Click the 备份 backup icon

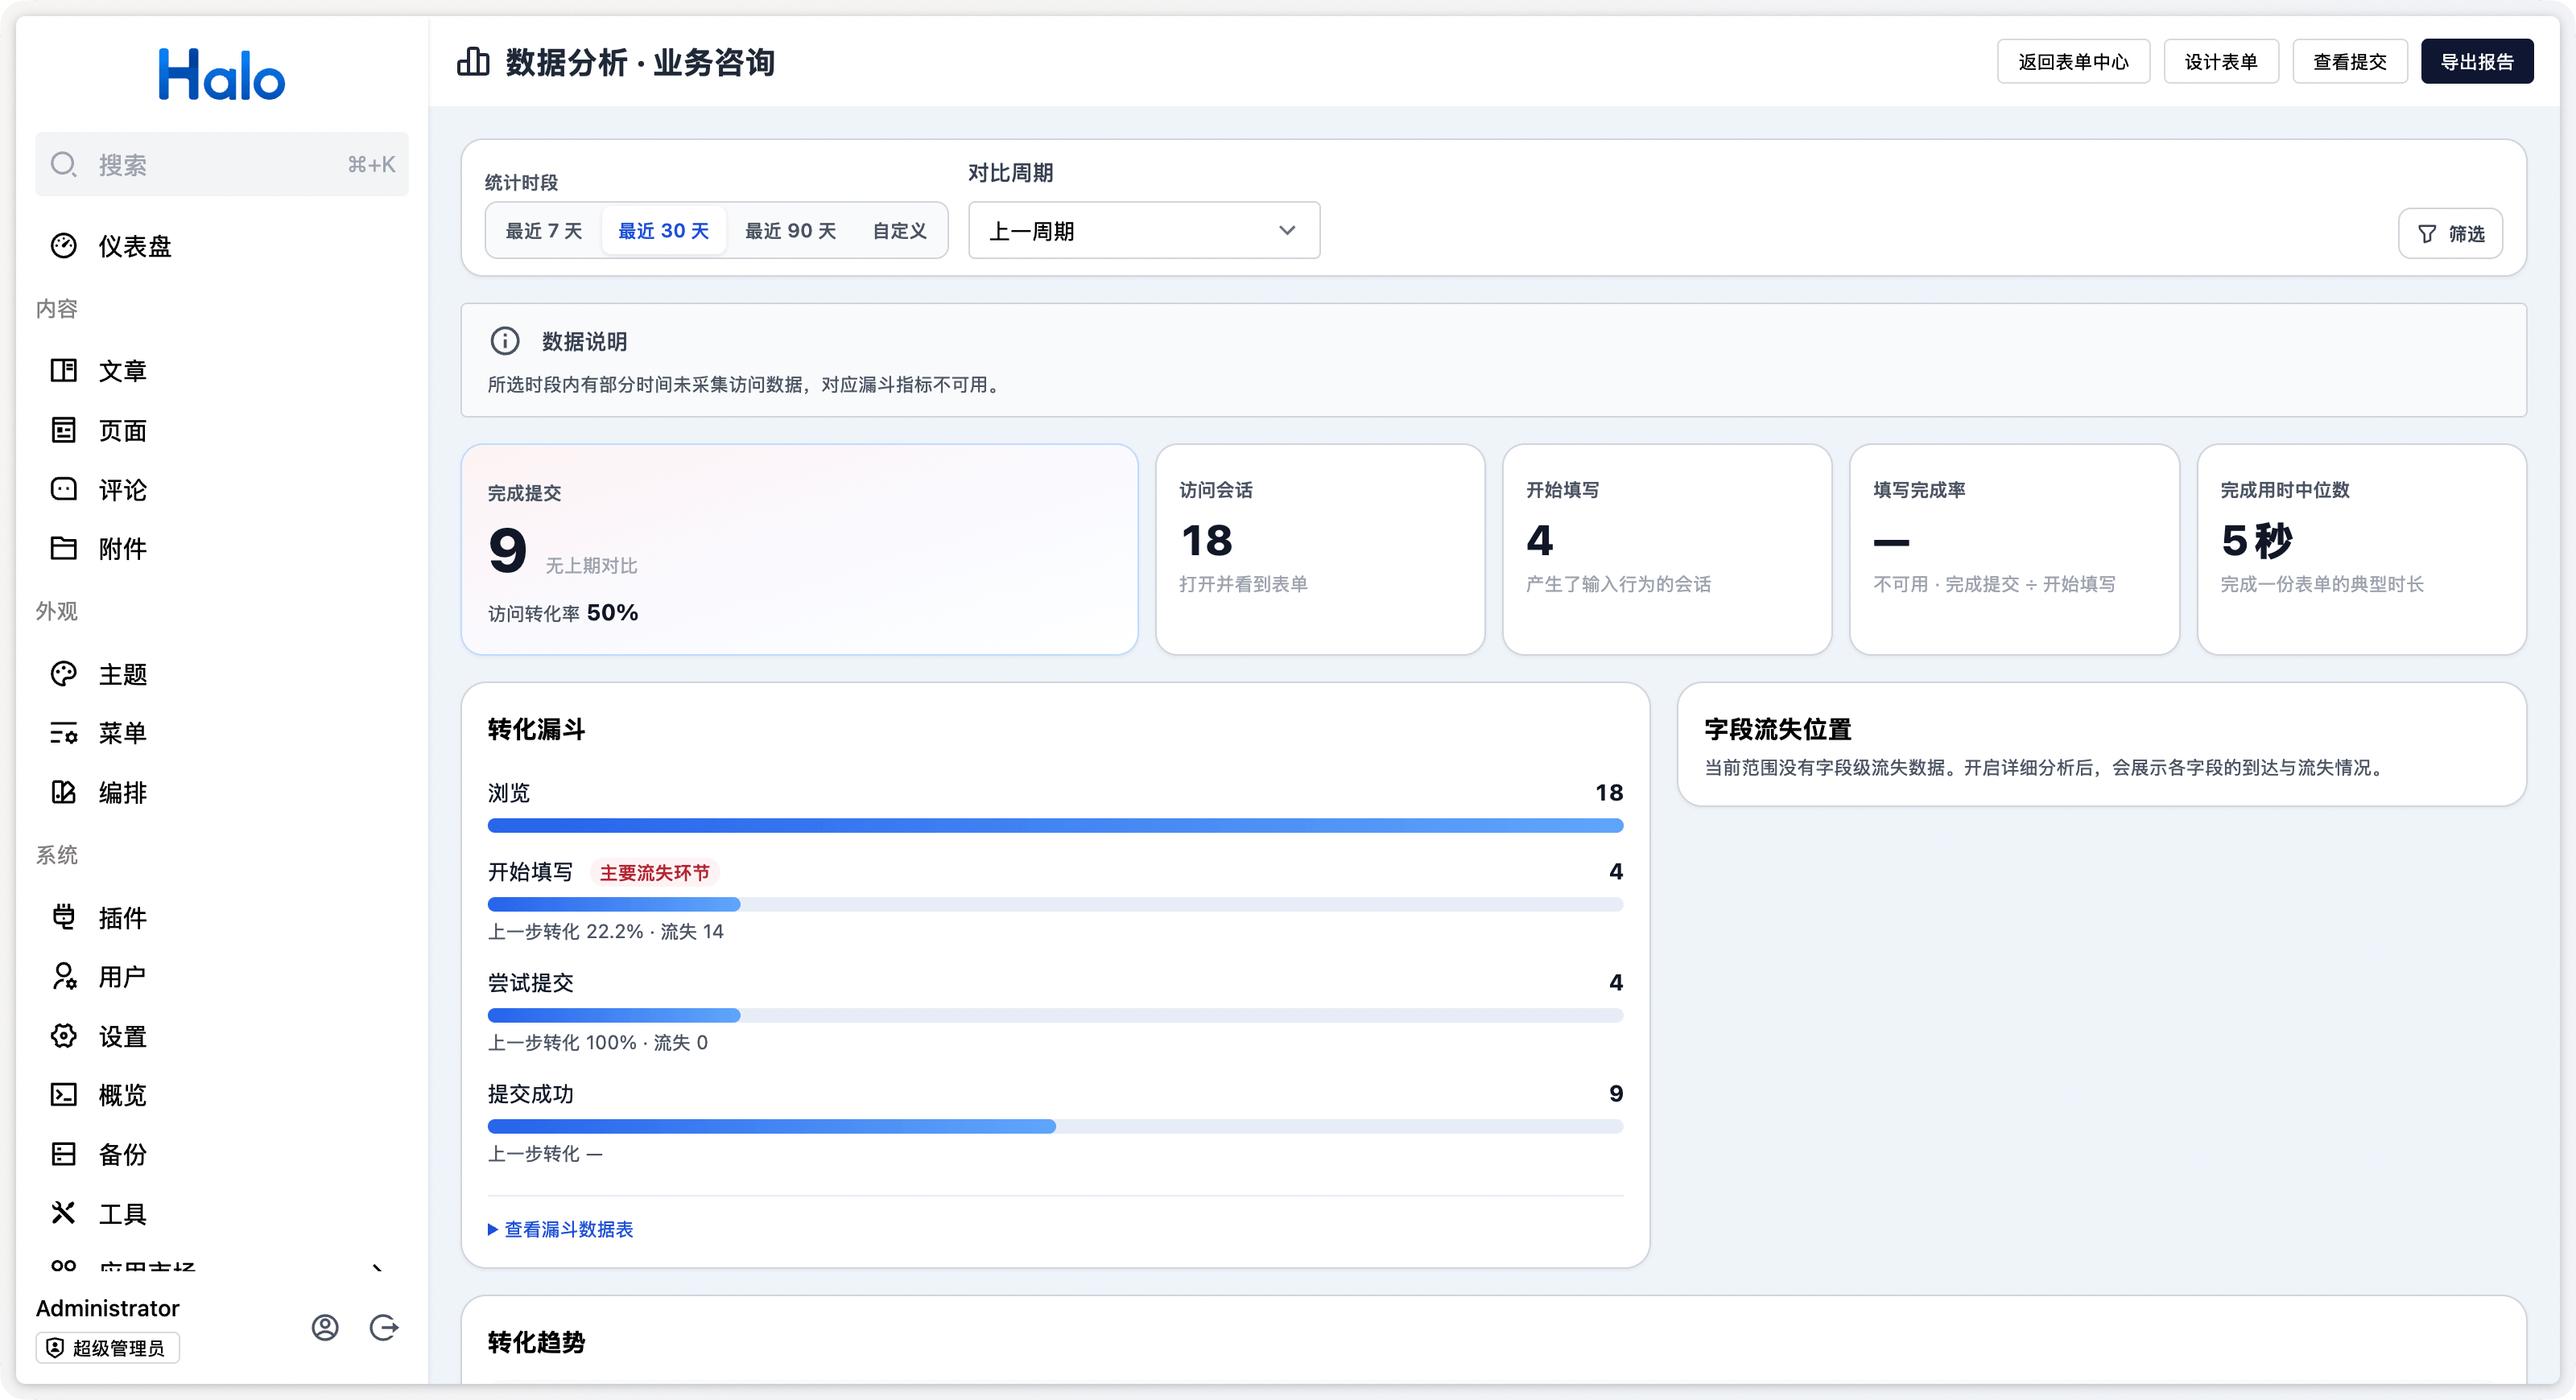[63, 1154]
